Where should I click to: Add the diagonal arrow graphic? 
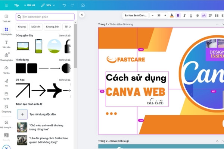pos(23,91)
